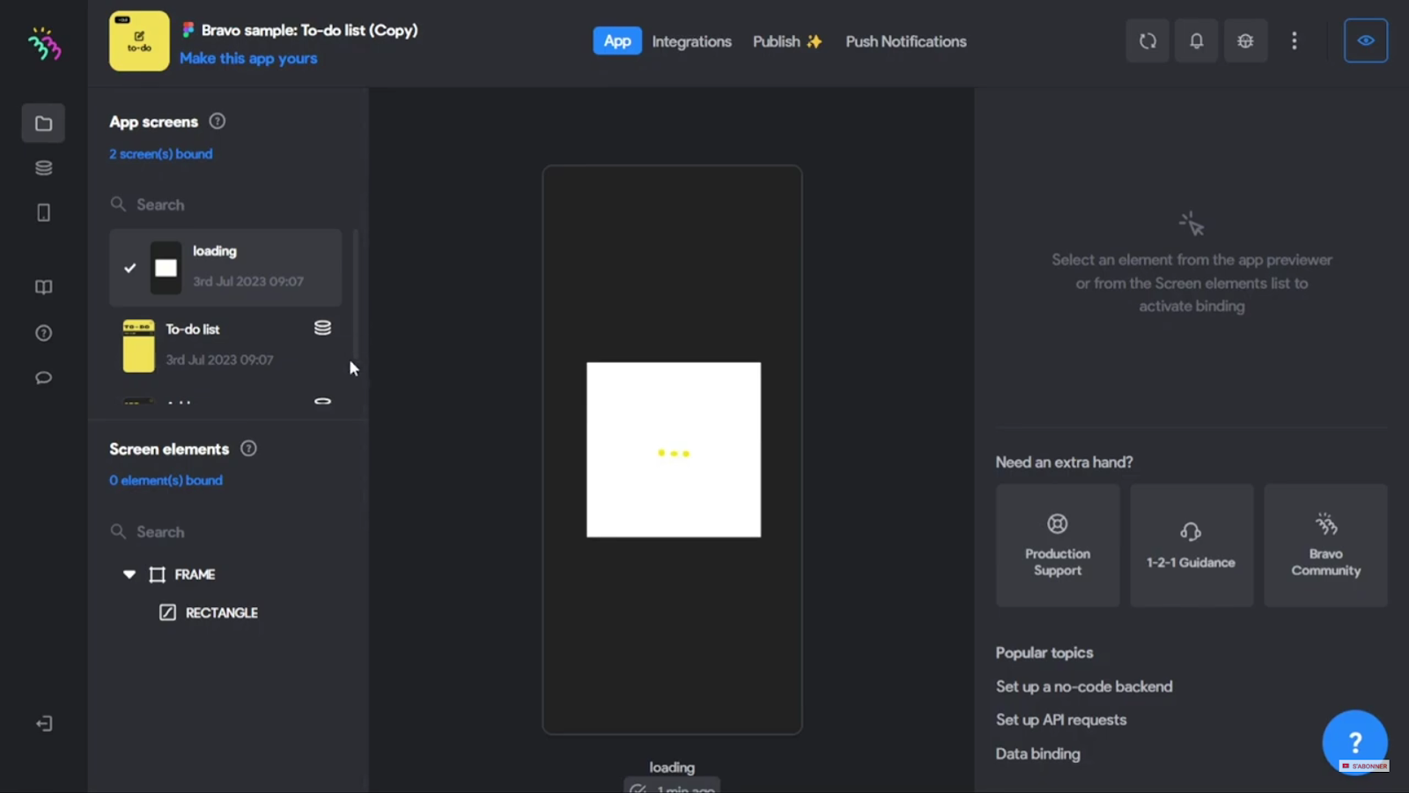This screenshot has width=1409, height=793.
Task: Select the RECTANGLE screen element
Action: [x=221, y=611]
